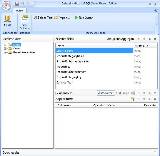The width and height of the screenshot is (160, 156).
Task: Move relationship down arrow
Action: pos(150,93)
